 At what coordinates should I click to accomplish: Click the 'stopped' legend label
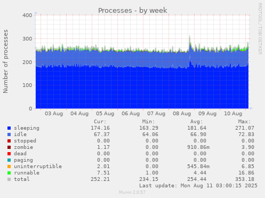click(25, 141)
